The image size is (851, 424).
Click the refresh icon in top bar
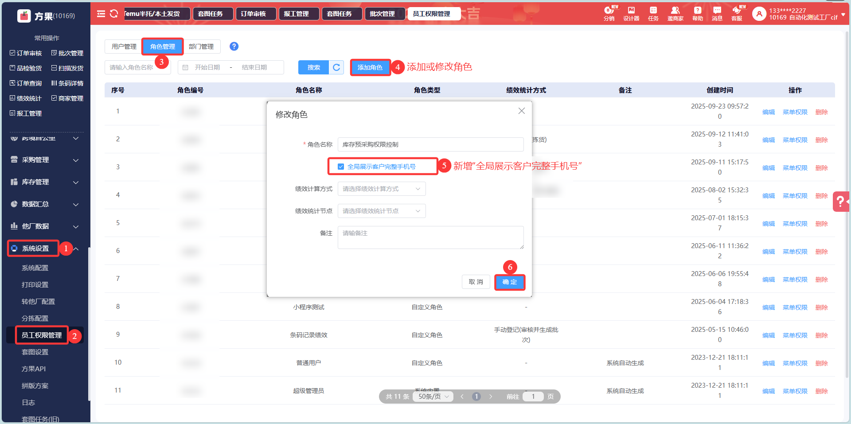114,14
